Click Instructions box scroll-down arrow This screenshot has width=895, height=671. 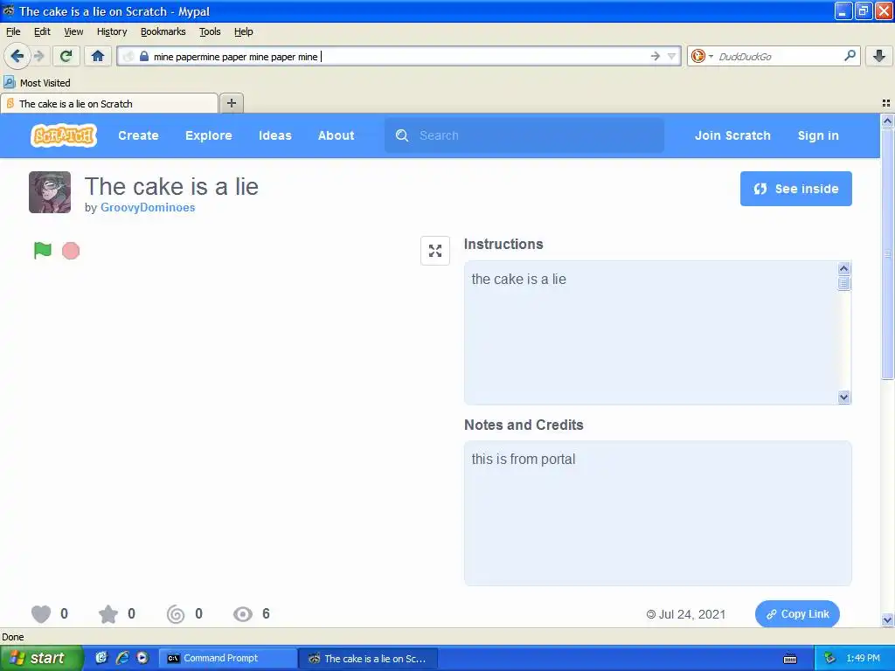[844, 398]
